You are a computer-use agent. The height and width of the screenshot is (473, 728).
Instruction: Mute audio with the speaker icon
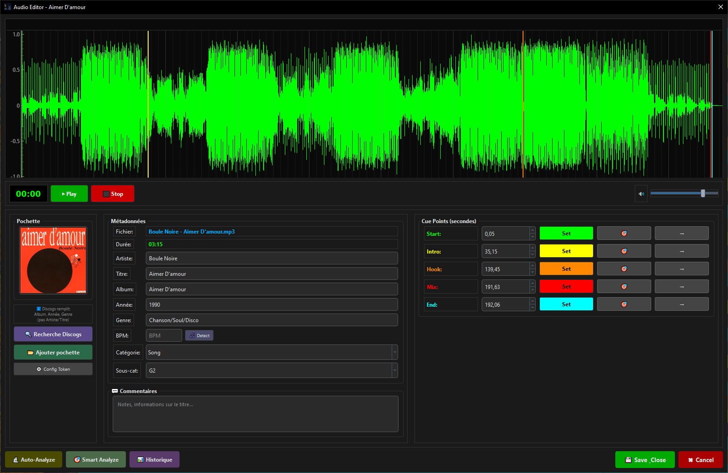click(x=641, y=194)
